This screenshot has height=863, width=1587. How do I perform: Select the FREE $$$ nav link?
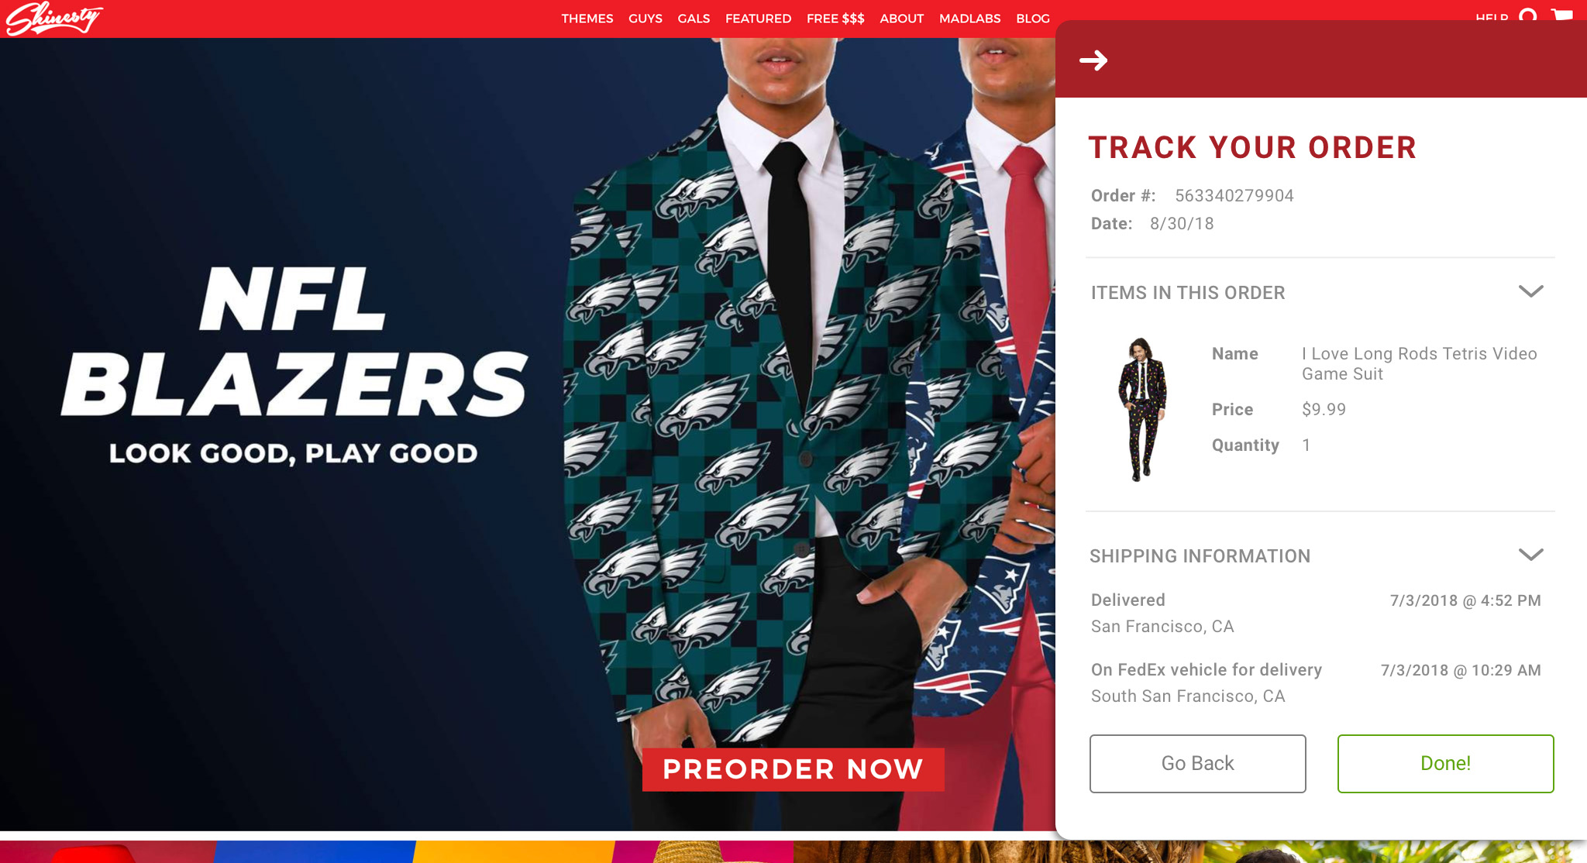835,19
